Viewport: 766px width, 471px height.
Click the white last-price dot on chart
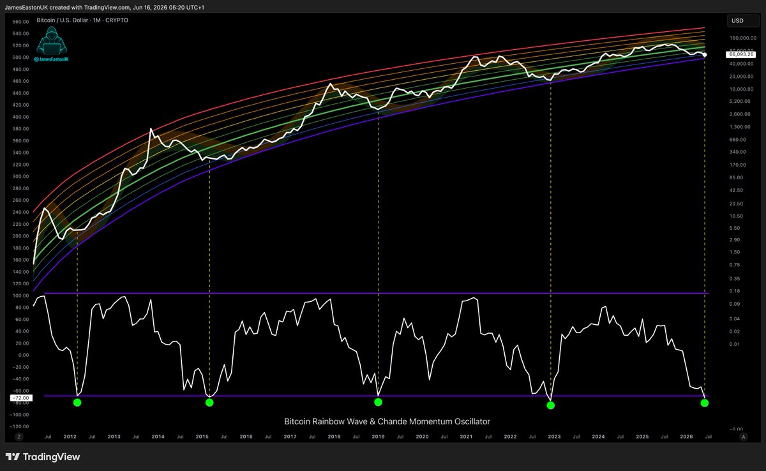pos(705,55)
